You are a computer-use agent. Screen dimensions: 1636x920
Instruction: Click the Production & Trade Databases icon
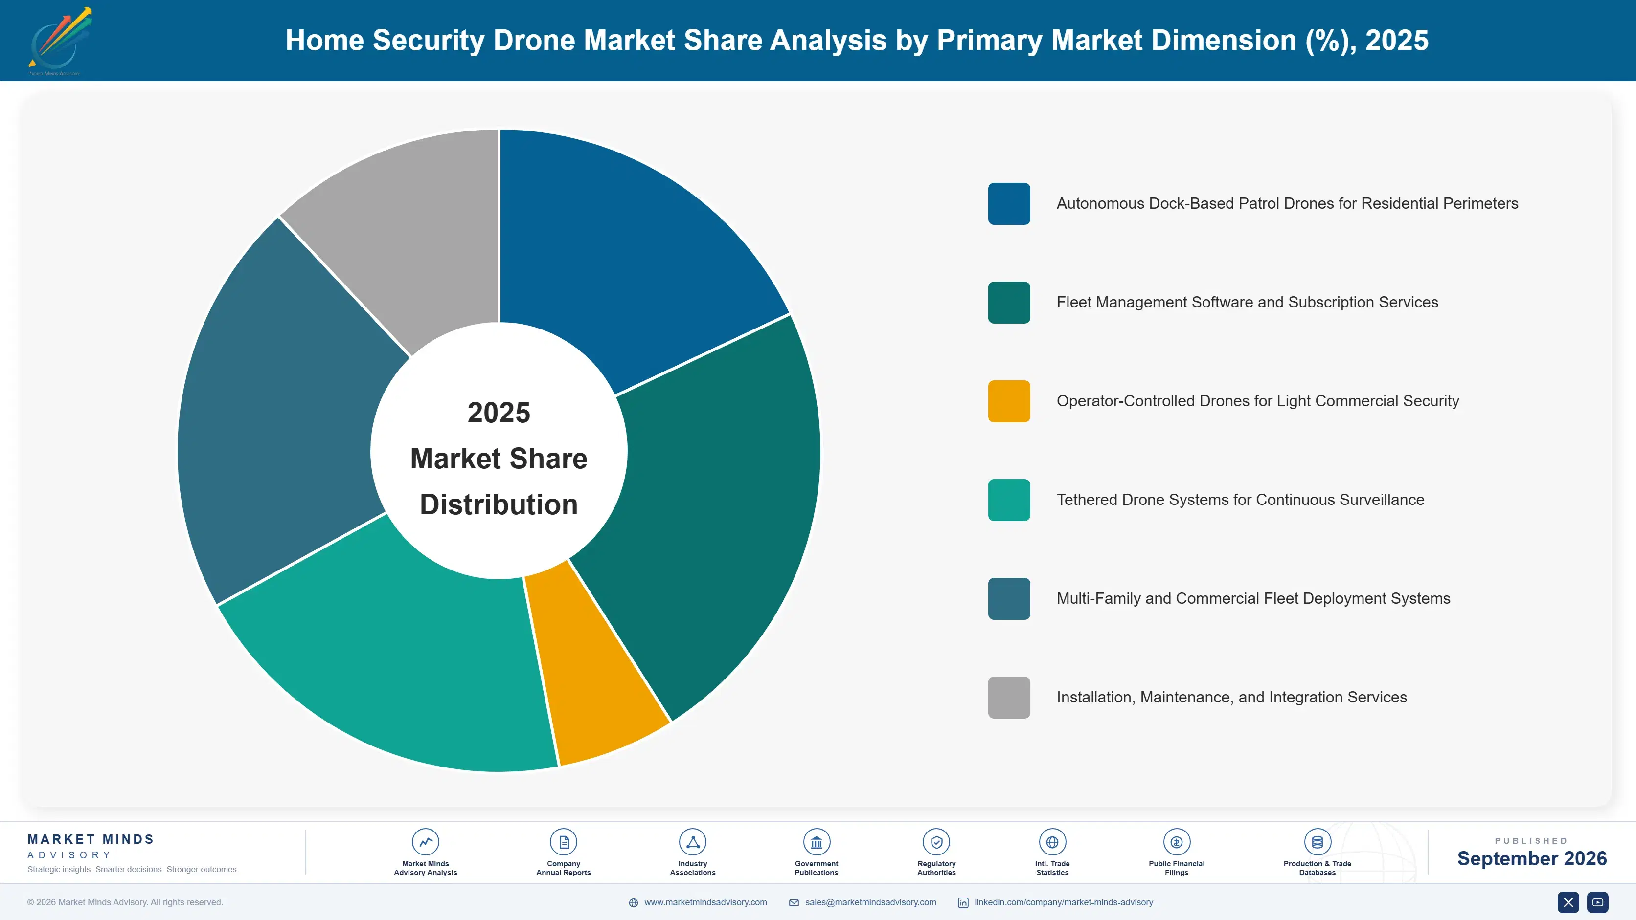coord(1317,842)
